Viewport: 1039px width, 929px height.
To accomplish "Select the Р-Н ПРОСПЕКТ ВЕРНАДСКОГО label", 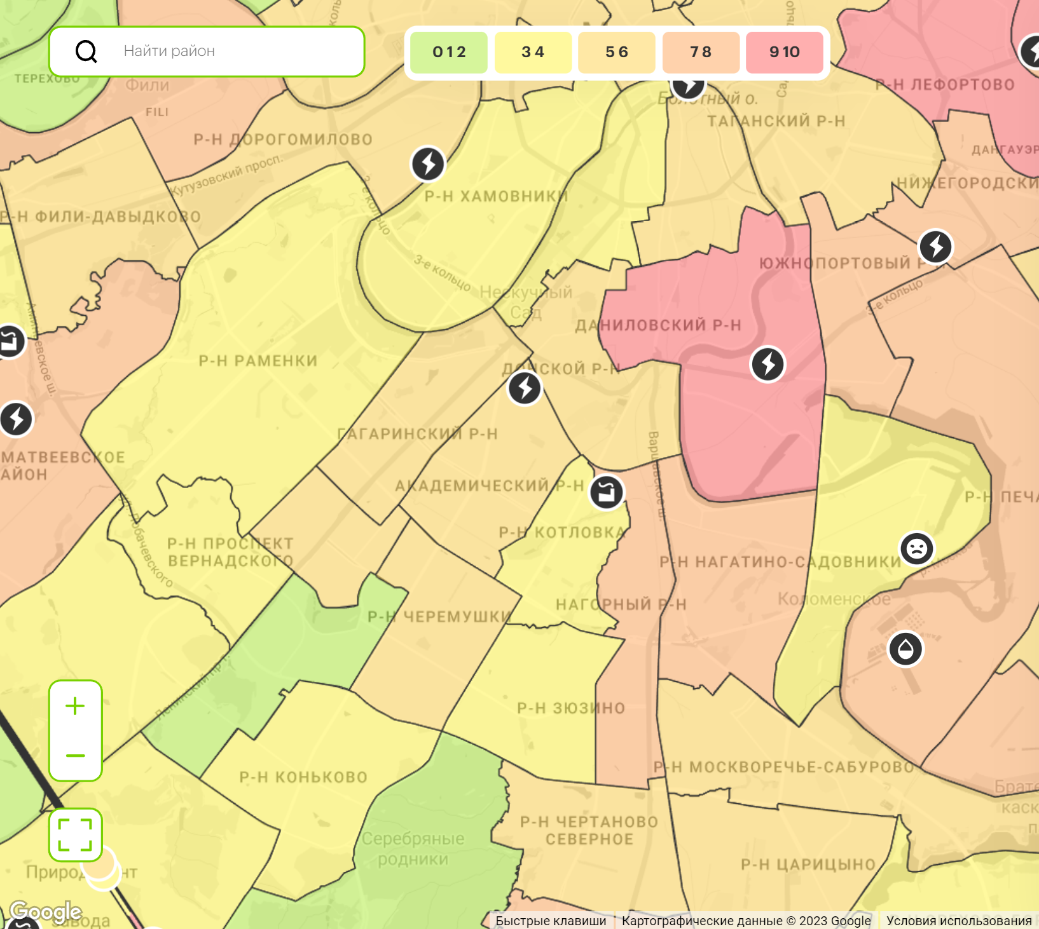I will click(x=230, y=552).
